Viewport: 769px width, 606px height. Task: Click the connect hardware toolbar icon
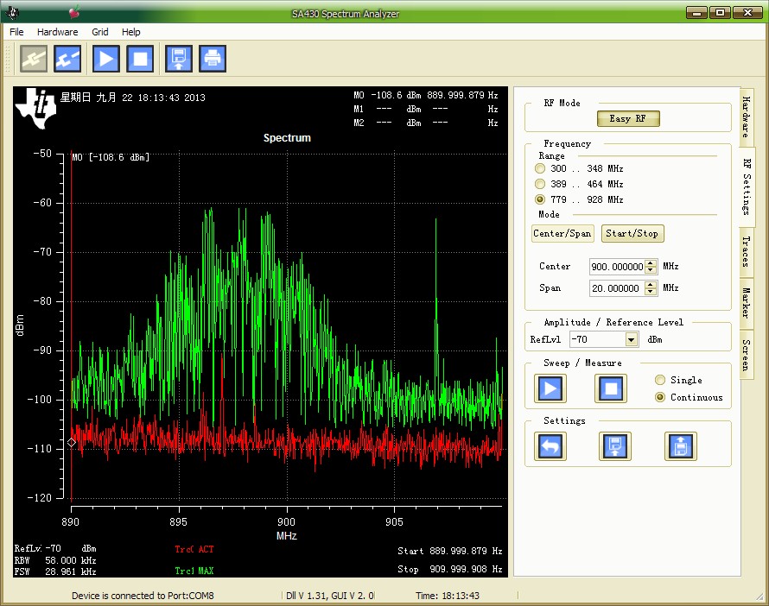pos(35,59)
